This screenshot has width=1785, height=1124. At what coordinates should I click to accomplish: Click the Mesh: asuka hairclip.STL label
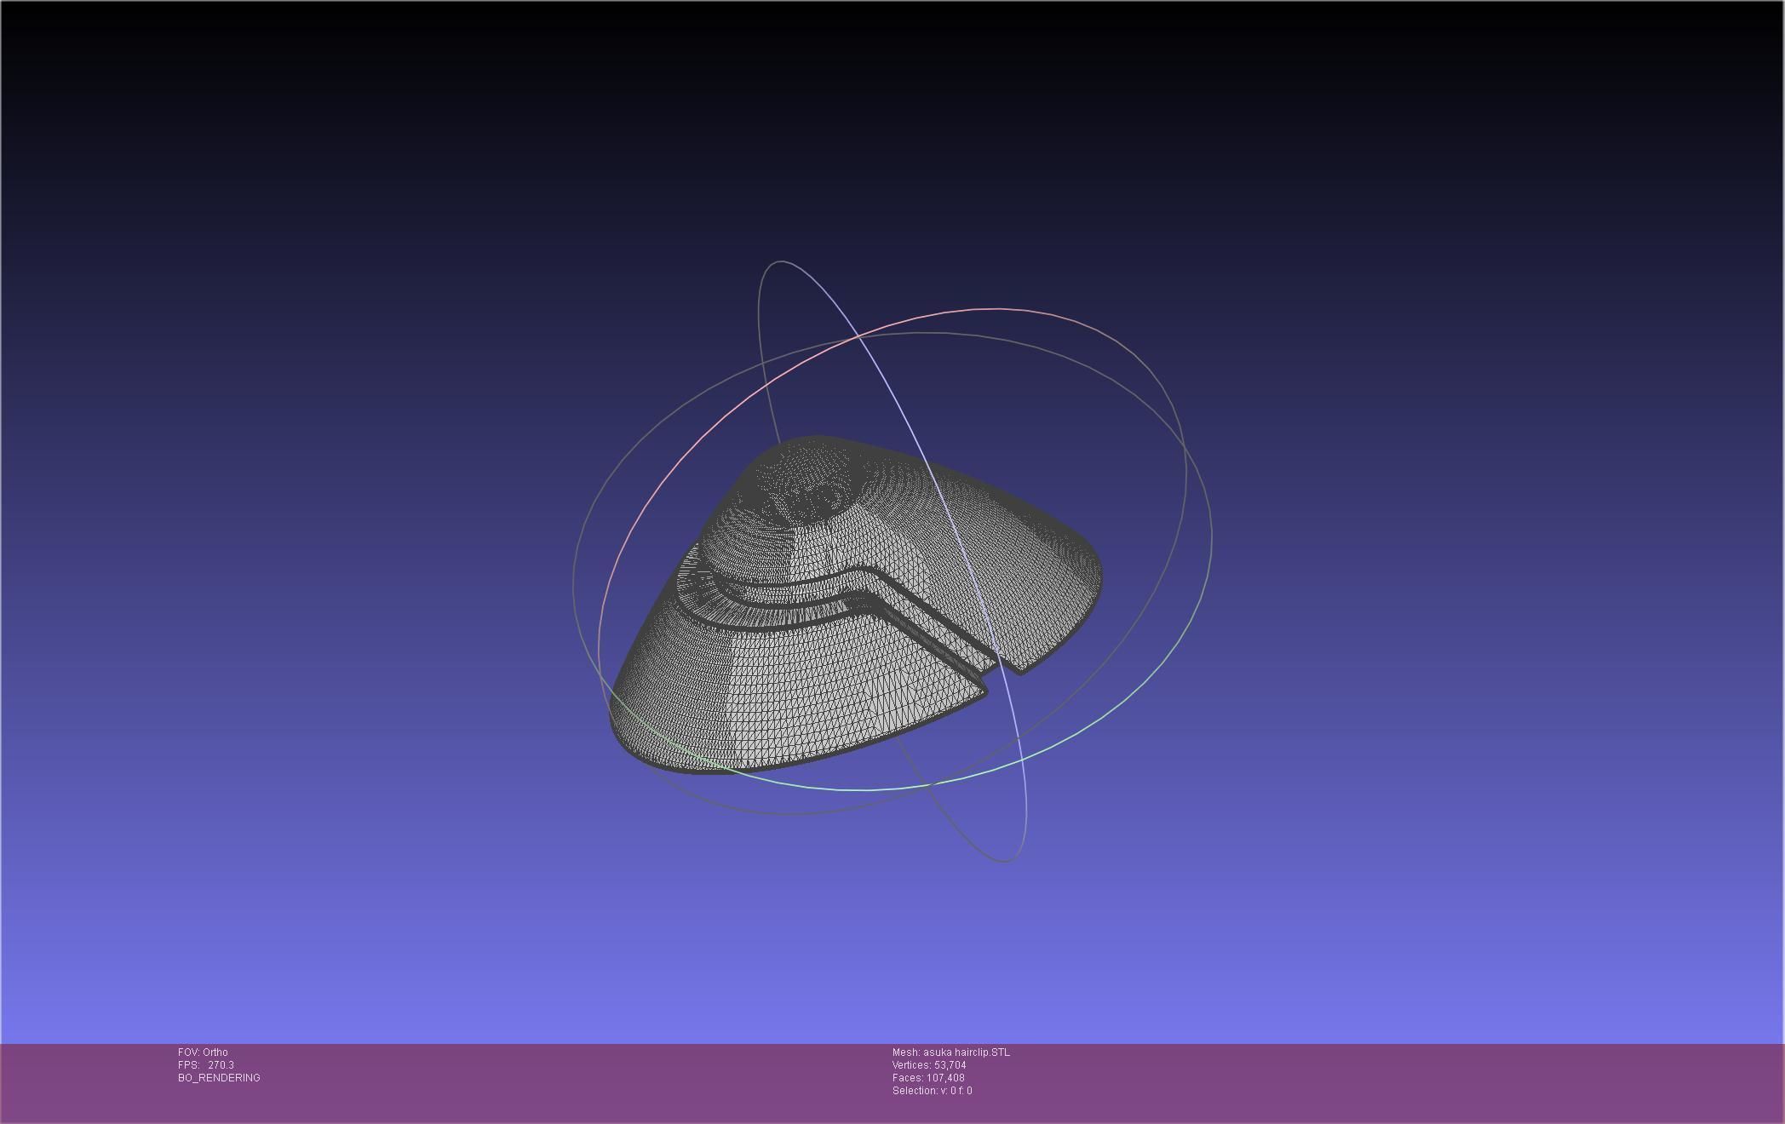pos(950,1052)
